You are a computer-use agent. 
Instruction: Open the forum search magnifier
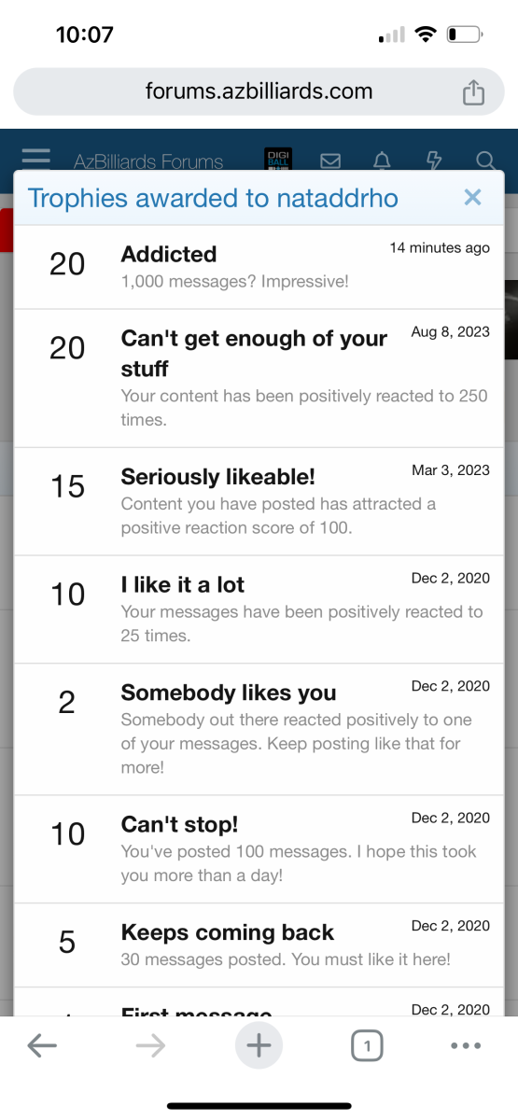[x=485, y=161]
